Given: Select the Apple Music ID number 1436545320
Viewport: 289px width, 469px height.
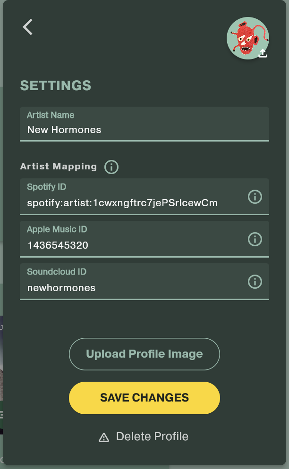Looking at the screenshot, I should [x=58, y=246].
